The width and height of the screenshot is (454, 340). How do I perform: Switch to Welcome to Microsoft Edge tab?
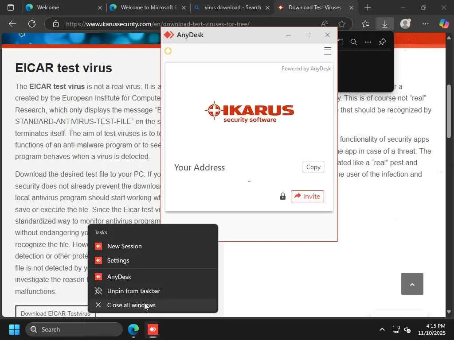[147, 8]
